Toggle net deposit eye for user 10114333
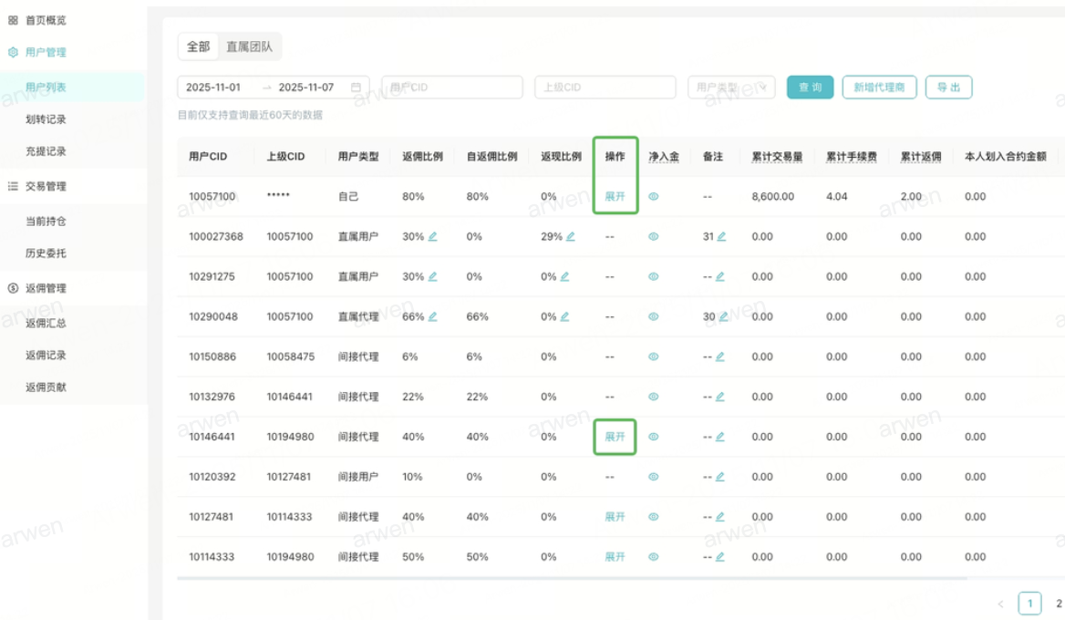The image size is (1065, 620). (654, 557)
